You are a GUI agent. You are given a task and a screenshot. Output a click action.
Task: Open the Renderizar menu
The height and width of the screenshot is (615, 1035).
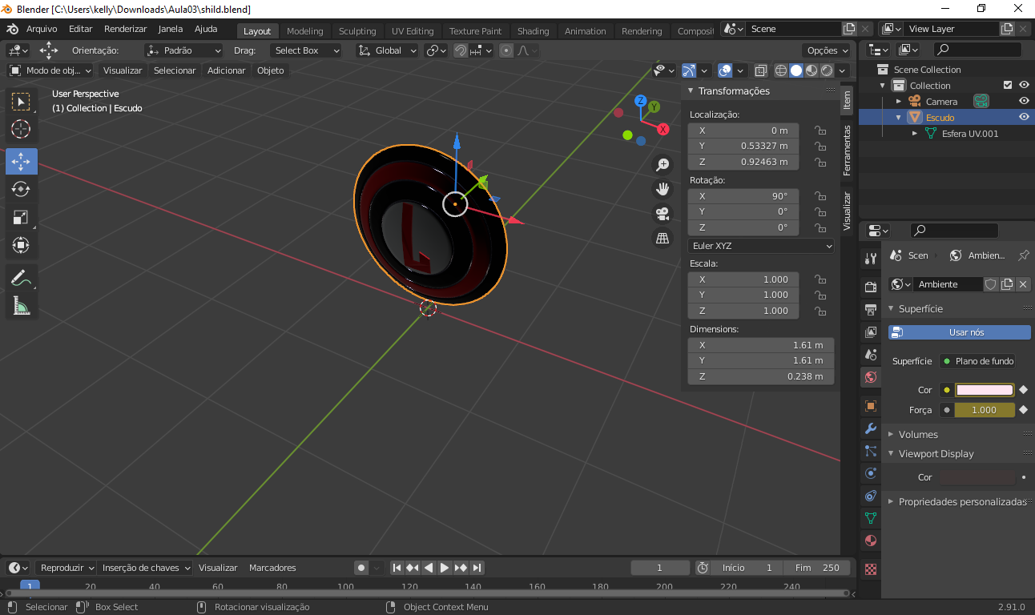point(126,29)
